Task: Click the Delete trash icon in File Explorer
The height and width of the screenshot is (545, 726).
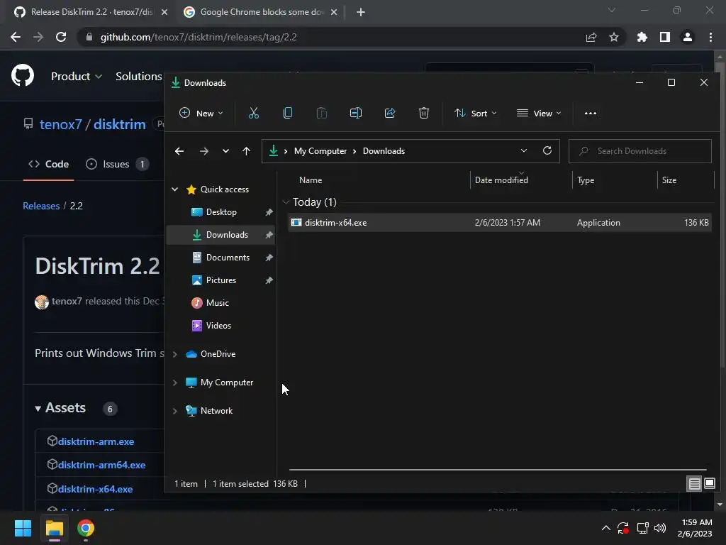Action: pyautogui.click(x=424, y=113)
